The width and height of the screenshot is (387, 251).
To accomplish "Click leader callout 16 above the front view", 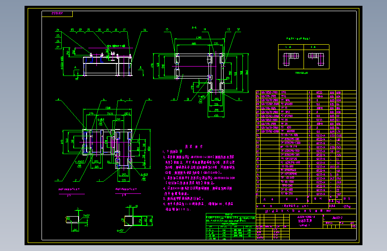I will 145,30.
